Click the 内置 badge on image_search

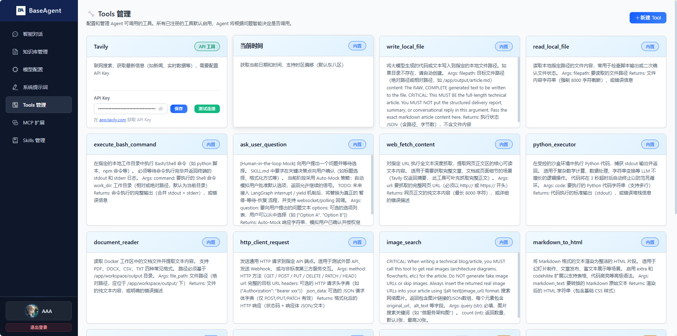[x=504, y=242]
